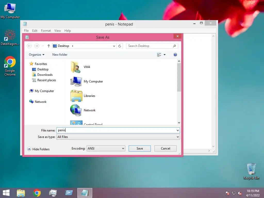
Task: Select the Libraries folder icon
Action: point(76,96)
